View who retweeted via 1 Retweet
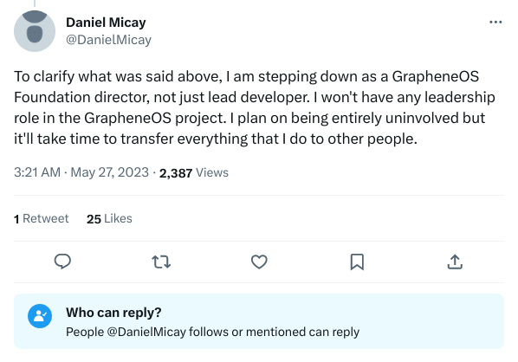Image resolution: width=518 pixels, height=362 pixels. tap(42, 218)
